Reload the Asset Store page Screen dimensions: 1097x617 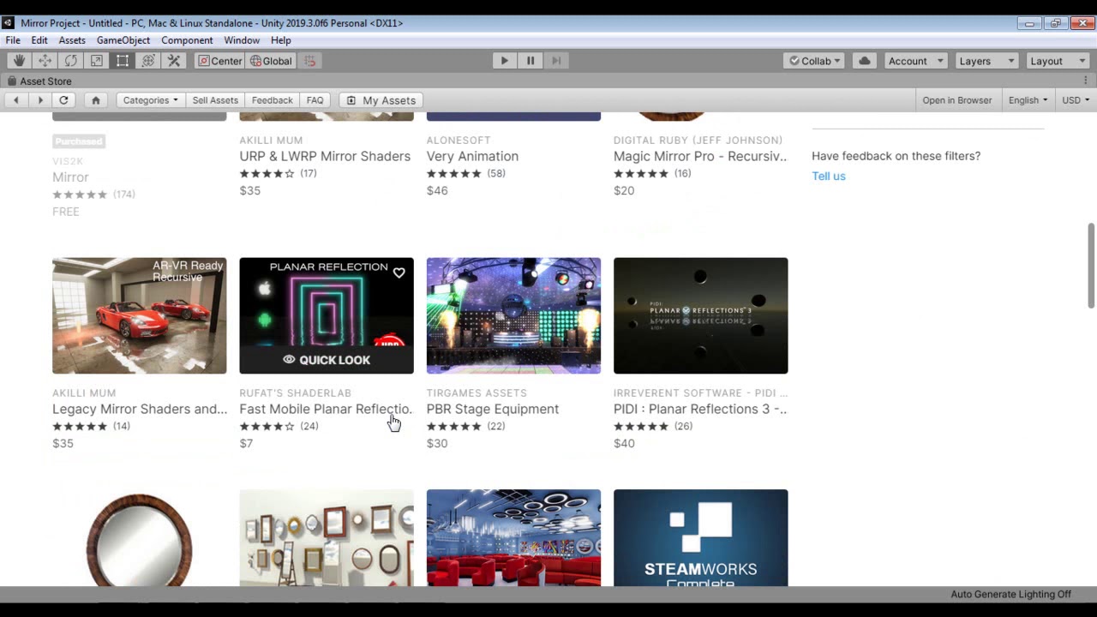(x=63, y=100)
